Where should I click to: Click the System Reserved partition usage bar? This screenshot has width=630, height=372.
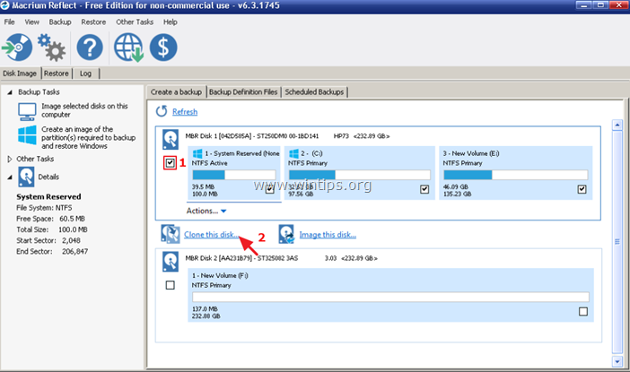[234, 175]
